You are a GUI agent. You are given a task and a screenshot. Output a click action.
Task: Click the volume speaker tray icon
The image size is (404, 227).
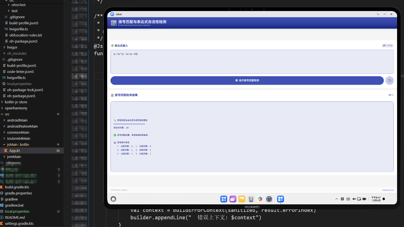[x=354, y=199]
